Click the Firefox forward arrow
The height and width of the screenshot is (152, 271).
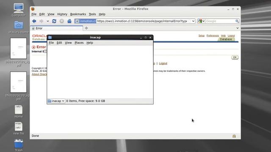[41, 21]
